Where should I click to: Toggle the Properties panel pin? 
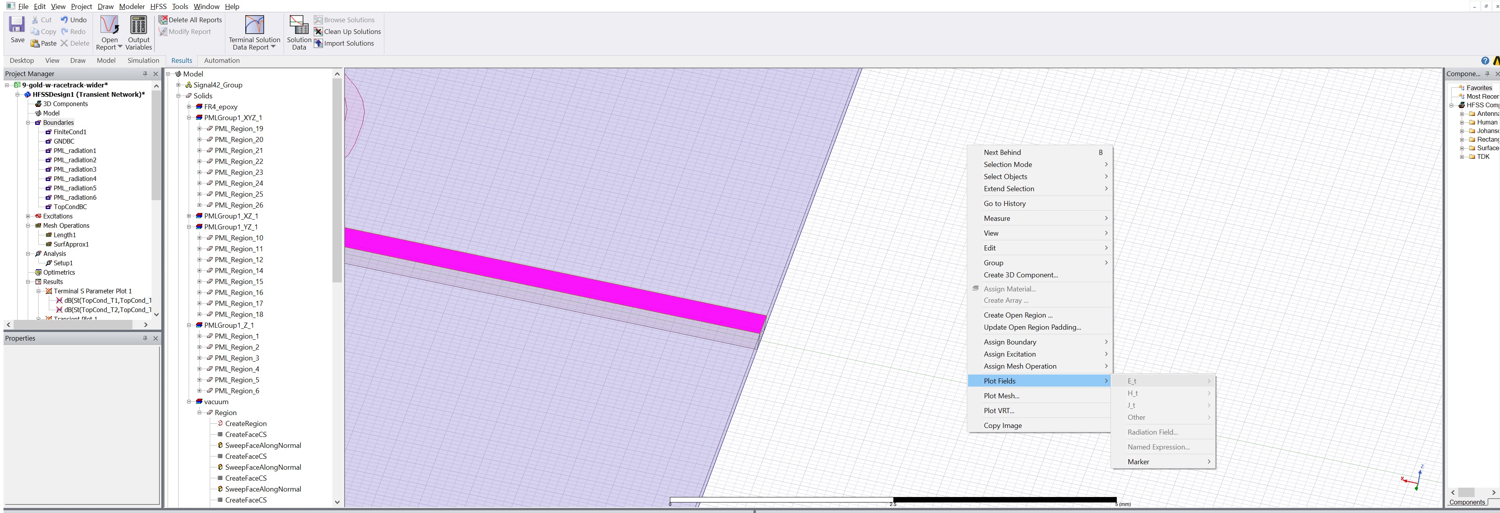(x=145, y=338)
